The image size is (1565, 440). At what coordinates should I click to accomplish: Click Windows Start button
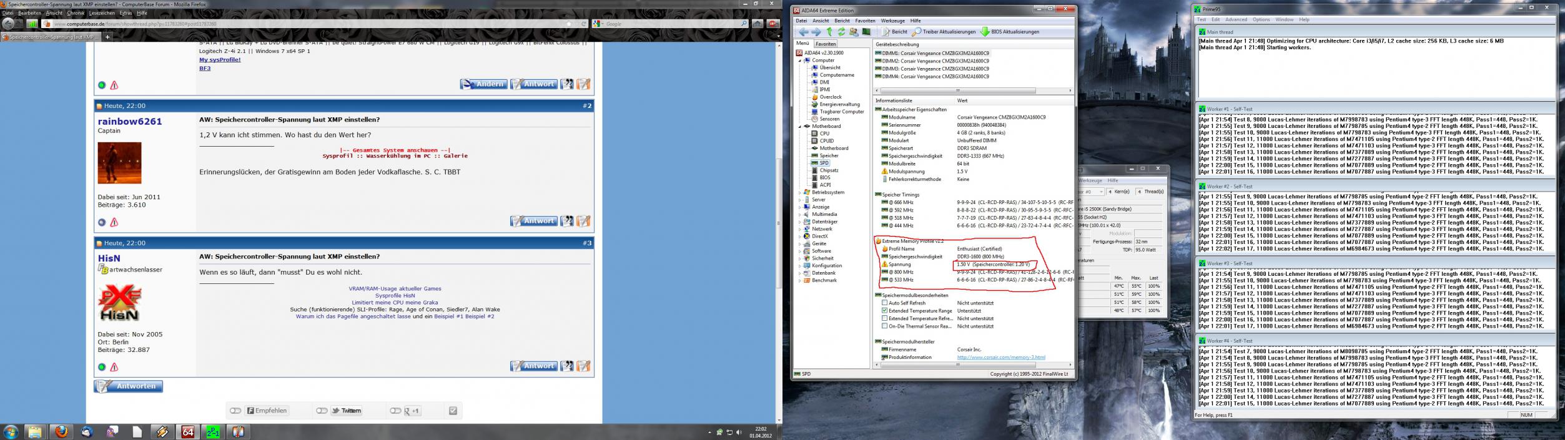tap(11, 431)
